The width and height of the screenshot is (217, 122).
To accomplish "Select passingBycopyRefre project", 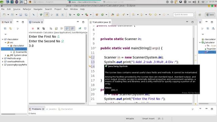I will [x=16, y=65].
